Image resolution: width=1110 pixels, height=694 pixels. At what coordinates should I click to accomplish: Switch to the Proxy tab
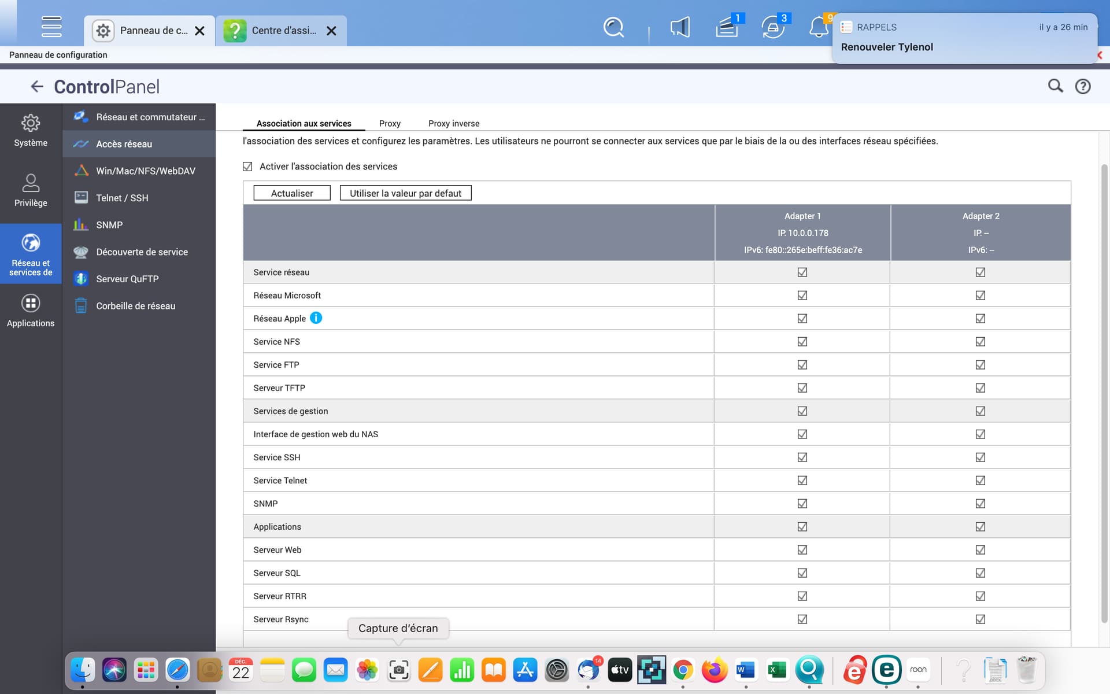(x=390, y=123)
